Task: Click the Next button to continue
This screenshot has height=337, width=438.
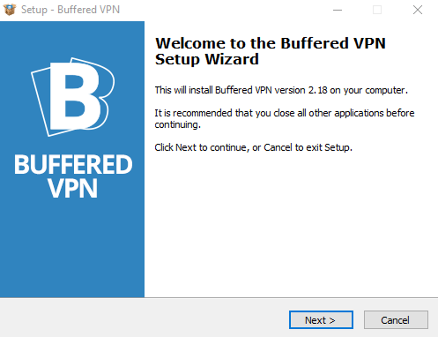Action: click(320, 320)
